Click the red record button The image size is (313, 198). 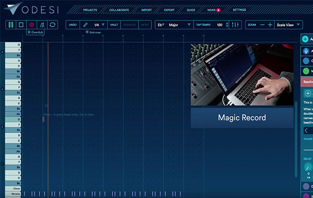[32, 24]
